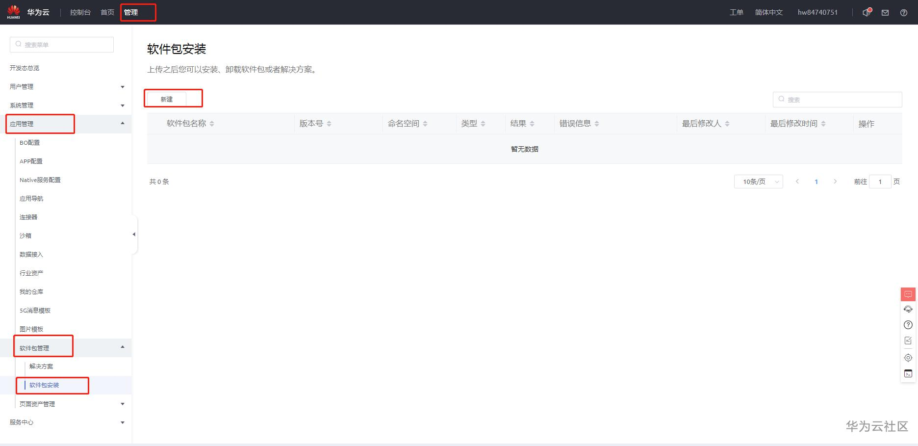Open the 图片模板 menu item

tap(31, 329)
